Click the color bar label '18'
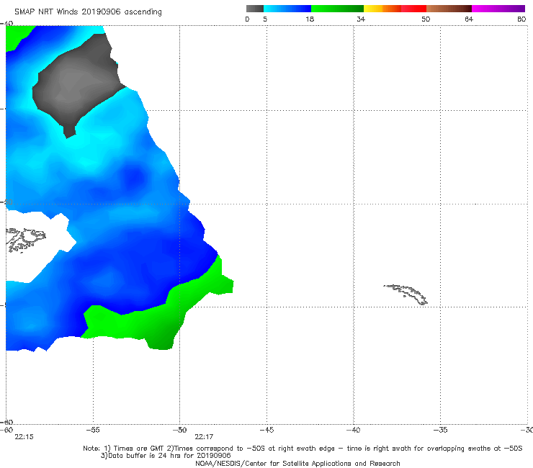The image size is (533, 468). point(310,19)
